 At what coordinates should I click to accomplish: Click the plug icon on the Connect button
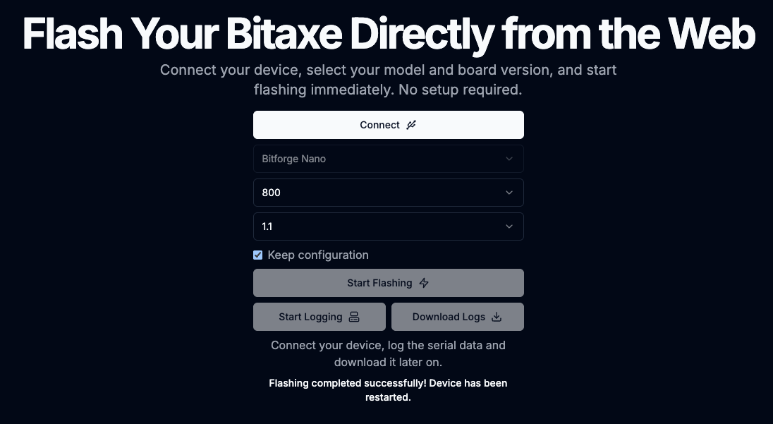[x=411, y=125]
